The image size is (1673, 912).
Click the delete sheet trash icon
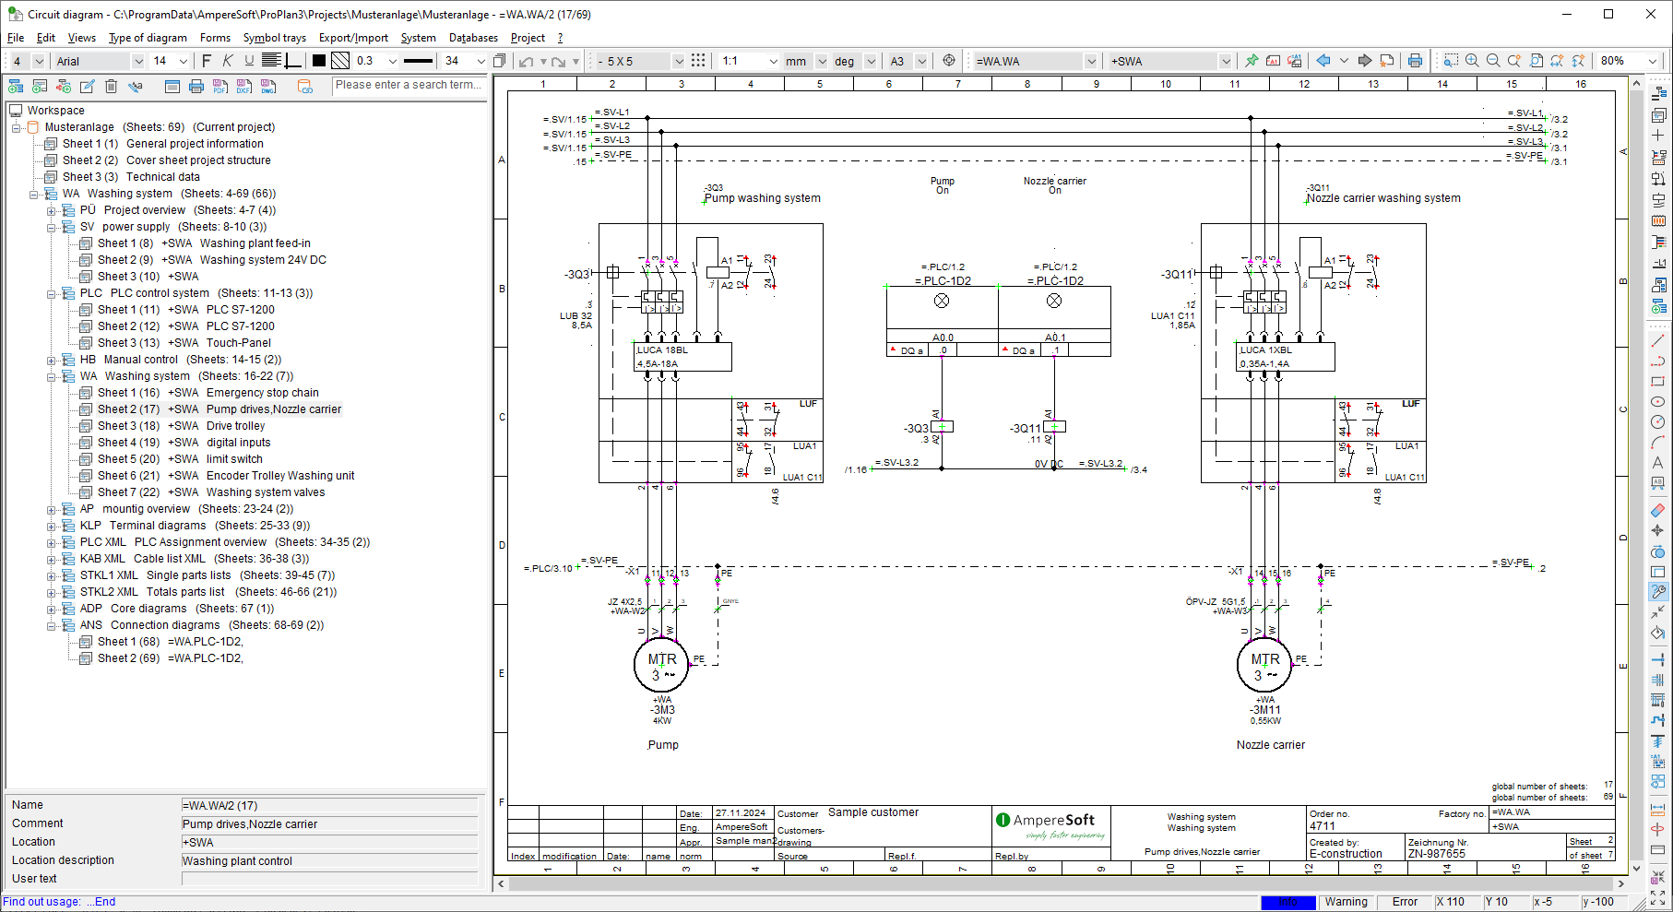111,87
